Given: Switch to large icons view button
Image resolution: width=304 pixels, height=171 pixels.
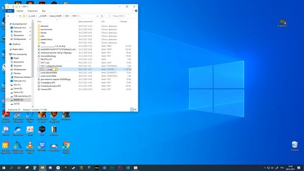Looking at the screenshot, I should pyautogui.click(x=135, y=110).
